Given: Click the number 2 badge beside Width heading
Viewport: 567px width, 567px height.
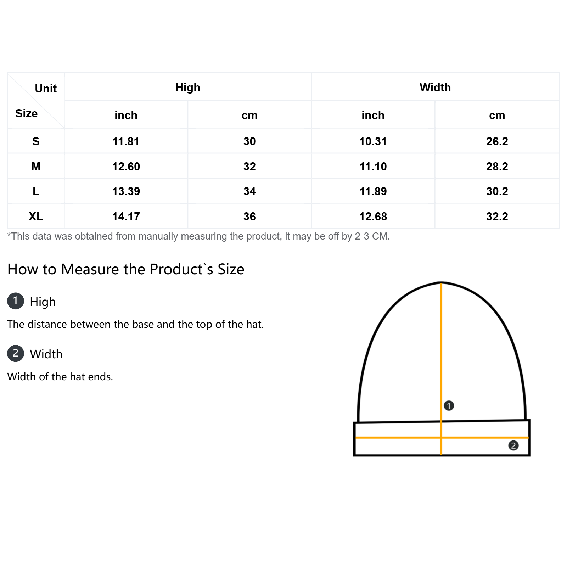Looking at the screenshot, I should [16, 353].
